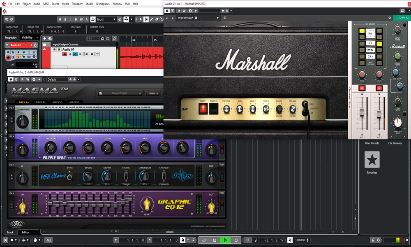The height and width of the screenshot is (247, 411).
Task: Start playback with the transport Play button
Action: 225,240
